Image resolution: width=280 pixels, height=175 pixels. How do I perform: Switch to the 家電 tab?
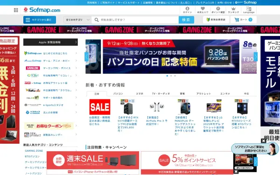click(x=182, y=94)
